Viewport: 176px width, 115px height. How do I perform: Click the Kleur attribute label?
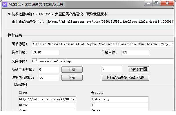tap(23, 93)
